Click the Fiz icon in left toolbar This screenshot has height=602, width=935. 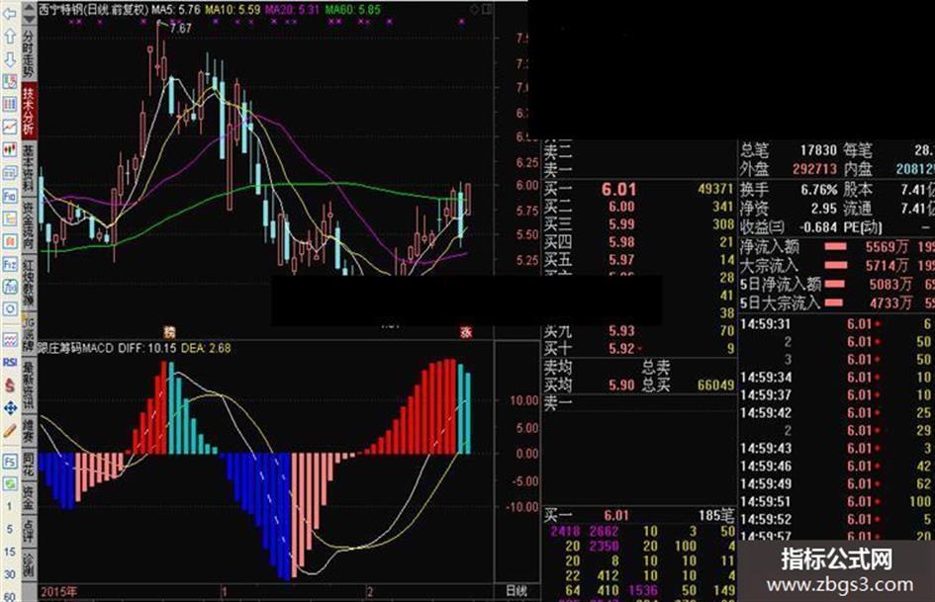point(10,264)
